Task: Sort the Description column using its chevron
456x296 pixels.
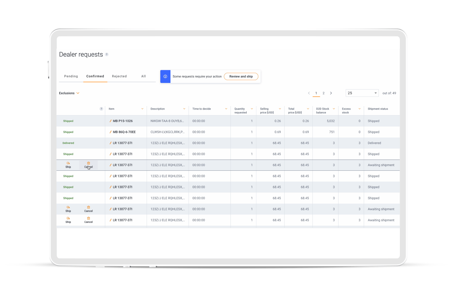Action: tap(184, 108)
